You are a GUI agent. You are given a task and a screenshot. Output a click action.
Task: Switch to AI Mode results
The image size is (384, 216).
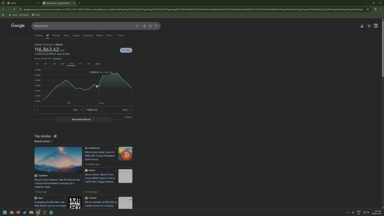(x=38, y=35)
